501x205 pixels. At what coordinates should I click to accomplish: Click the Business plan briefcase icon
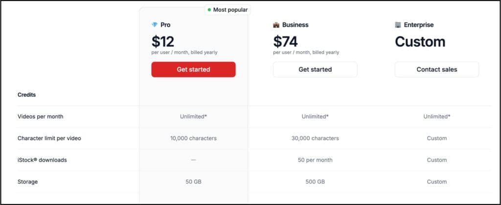pos(276,25)
